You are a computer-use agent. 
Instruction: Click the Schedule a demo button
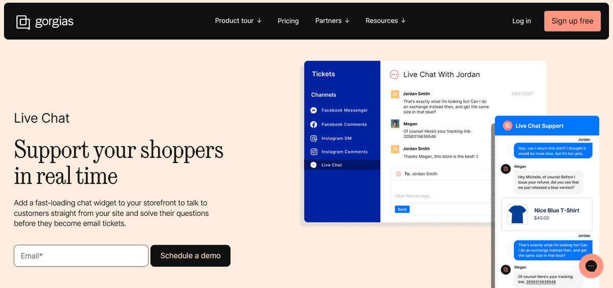[x=191, y=256]
